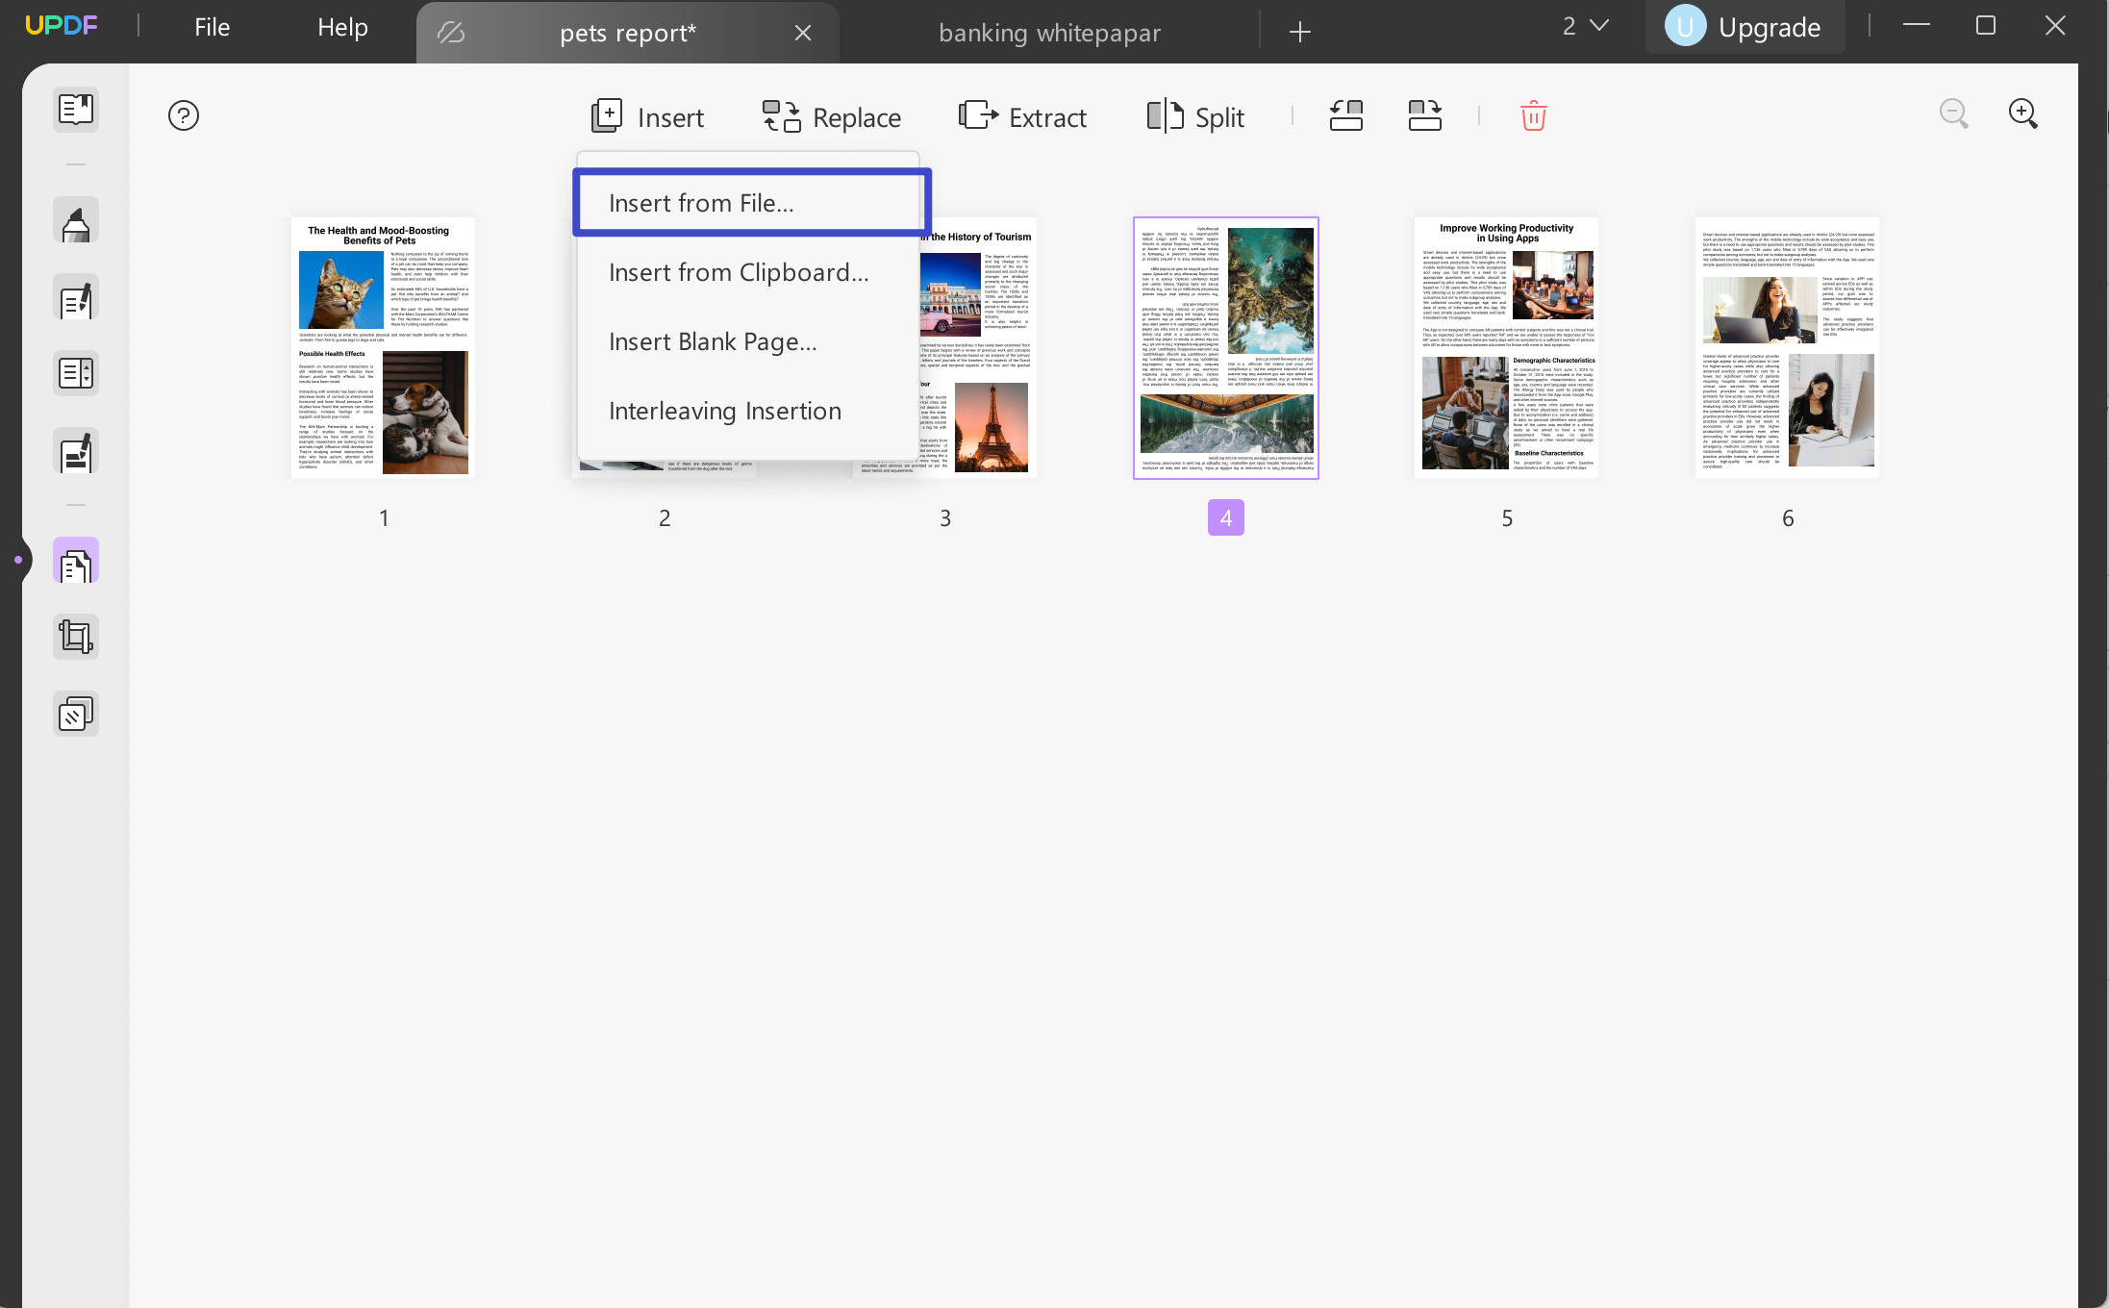Screen dimensions: 2109x1308
Task: Switch to the banking whitepapar tab
Action: pos(1049,33)
